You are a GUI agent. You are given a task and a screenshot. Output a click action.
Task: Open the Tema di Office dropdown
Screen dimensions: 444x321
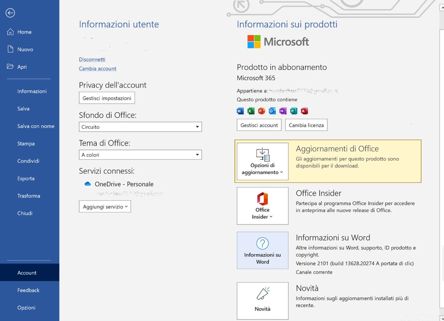[140, 155]
